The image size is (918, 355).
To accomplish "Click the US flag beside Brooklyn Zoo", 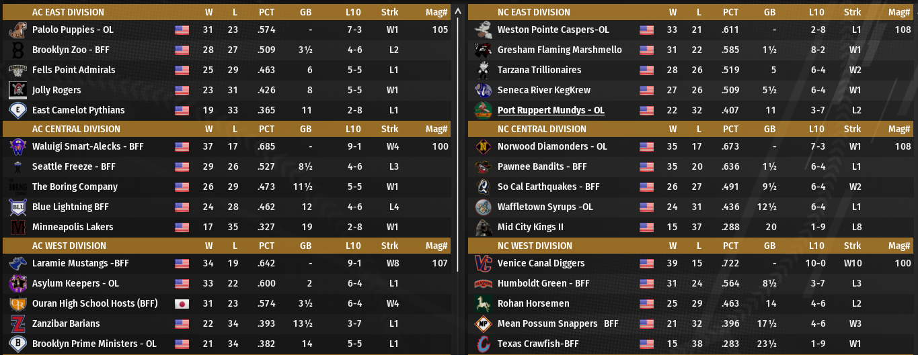I will (182, 50).
